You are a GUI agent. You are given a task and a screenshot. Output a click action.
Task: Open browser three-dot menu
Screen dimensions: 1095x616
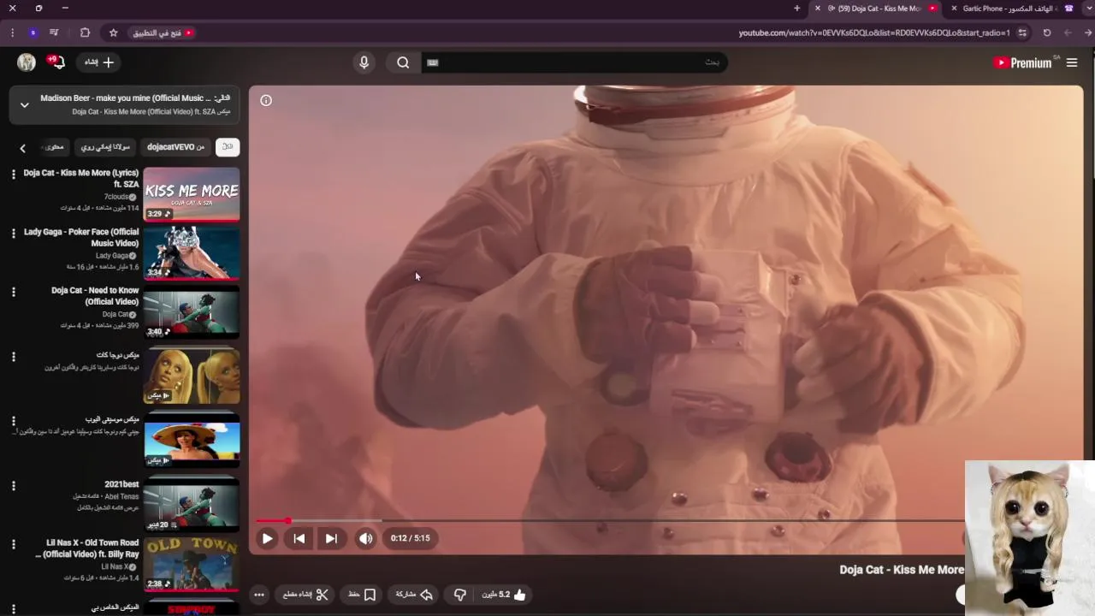tap(12, 33)
